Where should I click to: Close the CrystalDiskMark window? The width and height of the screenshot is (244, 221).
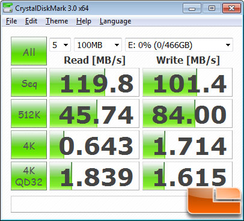coord(231,8)
